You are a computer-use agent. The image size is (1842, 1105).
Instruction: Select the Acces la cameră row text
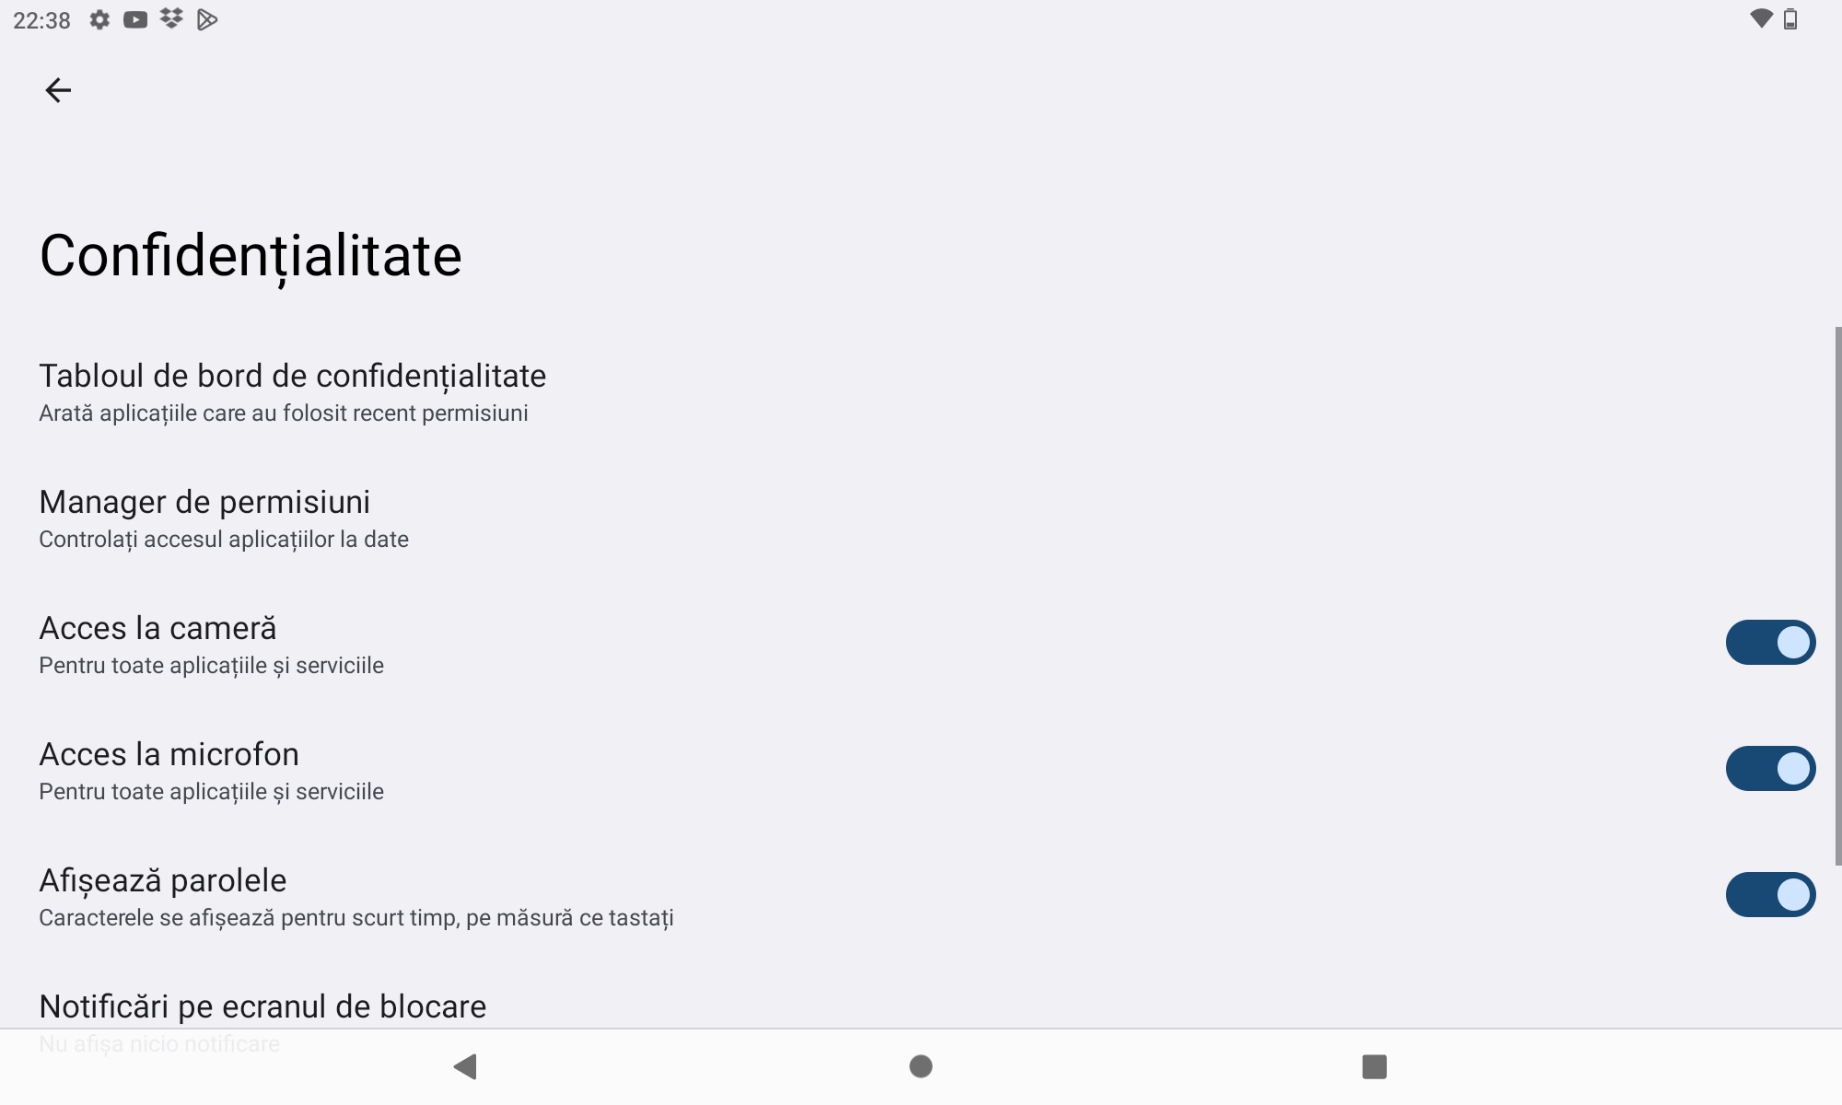point(157,628)
